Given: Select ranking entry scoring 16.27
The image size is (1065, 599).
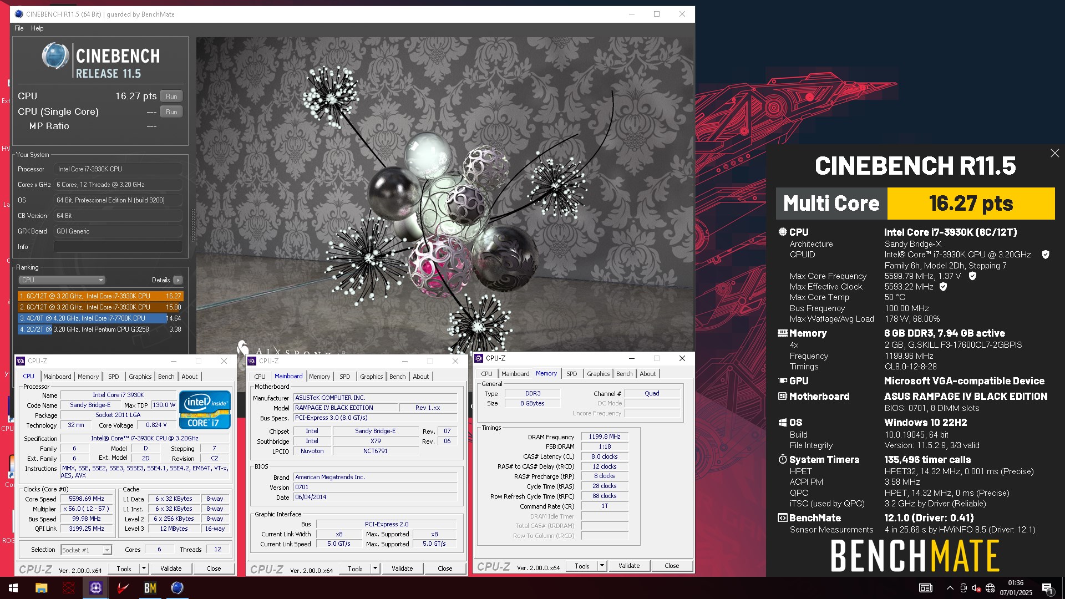Looking at the screenshot, I should click(x=100, y=296).
